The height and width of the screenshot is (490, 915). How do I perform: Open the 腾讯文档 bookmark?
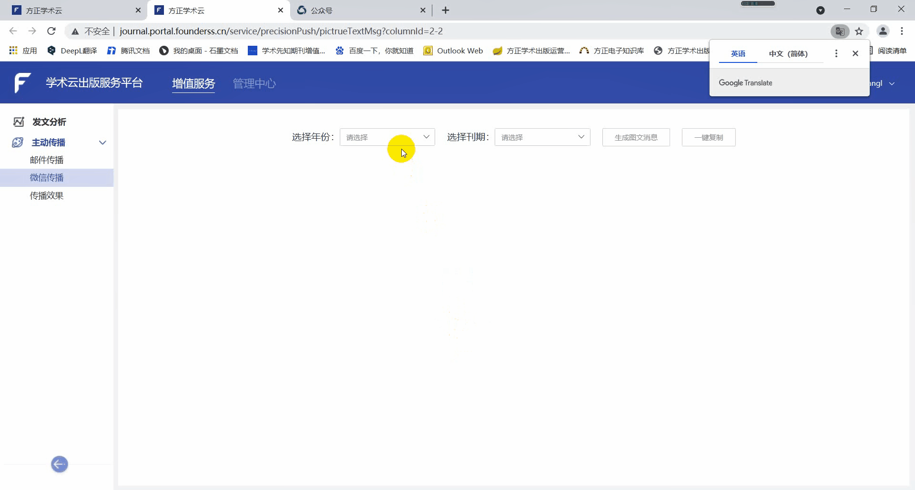point(128,50)
